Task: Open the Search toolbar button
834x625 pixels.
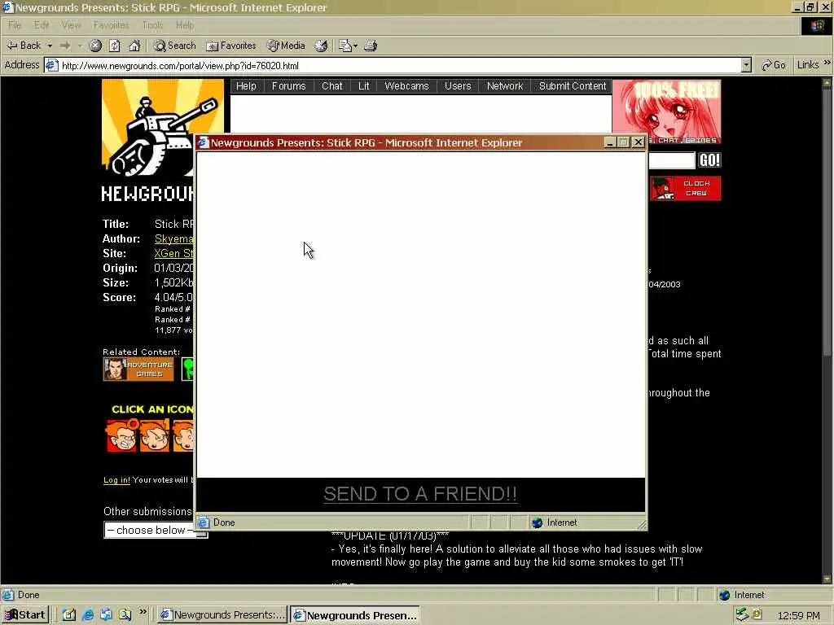Action: 175,46
